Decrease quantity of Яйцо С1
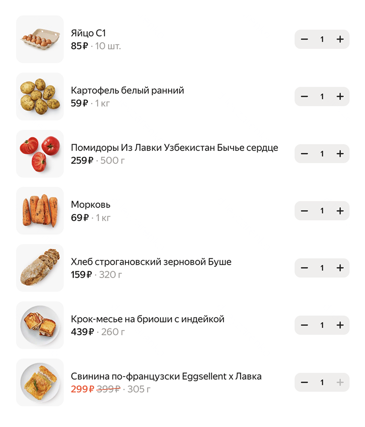The image size is (365, 427). [x=304, y=39]
